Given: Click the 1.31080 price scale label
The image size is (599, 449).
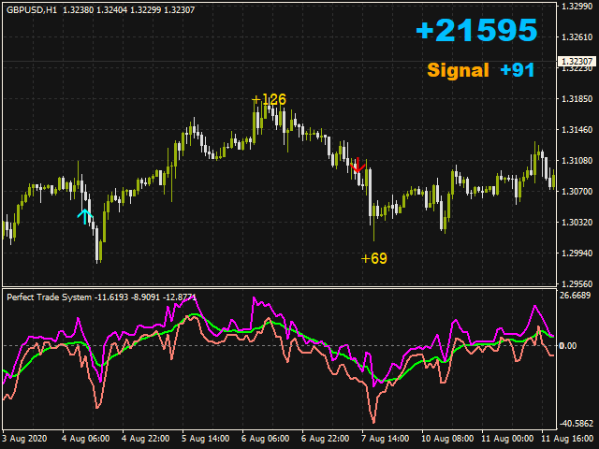Looking at the screenshot, I should click(577, 160).
